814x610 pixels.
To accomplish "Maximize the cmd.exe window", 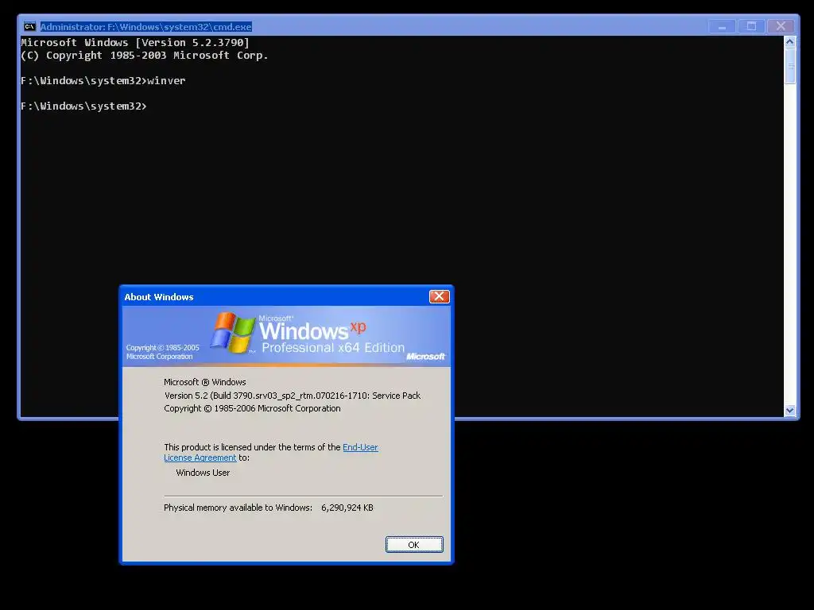I will pyautogui.click(x=751, y=26).
